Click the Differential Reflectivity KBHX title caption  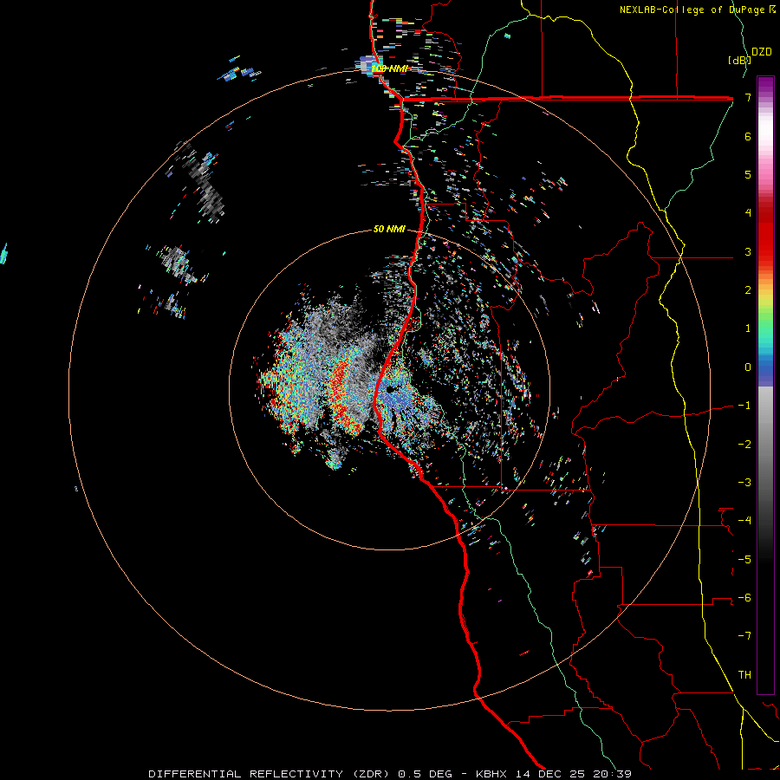coord(390,774)
